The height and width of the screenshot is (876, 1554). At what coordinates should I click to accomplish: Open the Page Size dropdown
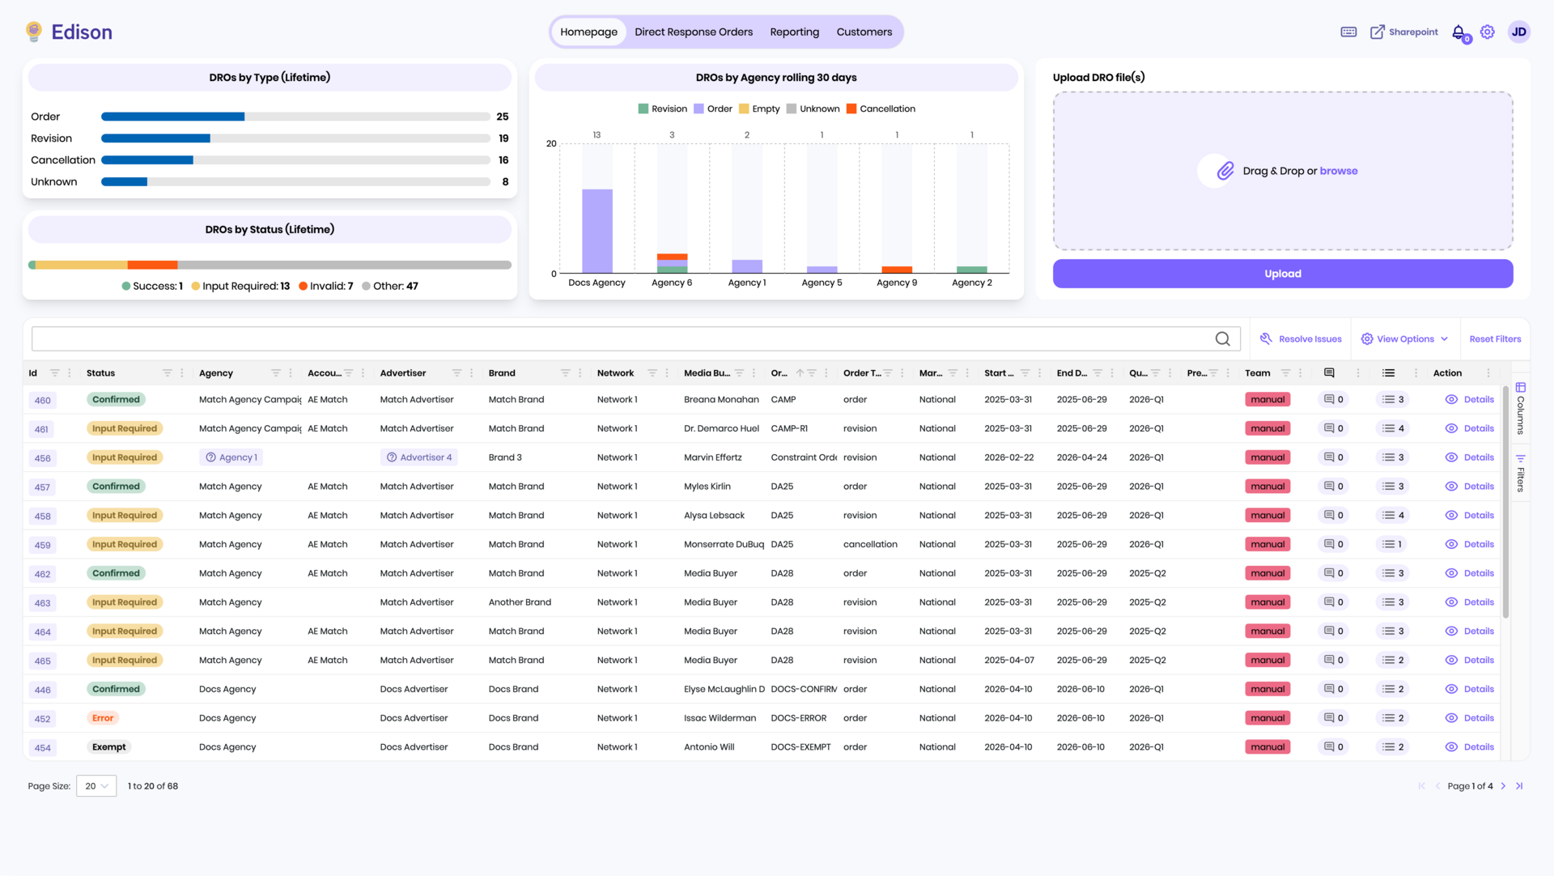[x=96, y=785]
